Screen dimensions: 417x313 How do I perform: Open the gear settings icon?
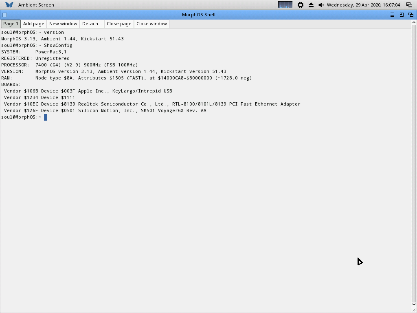tap(300, 5)
